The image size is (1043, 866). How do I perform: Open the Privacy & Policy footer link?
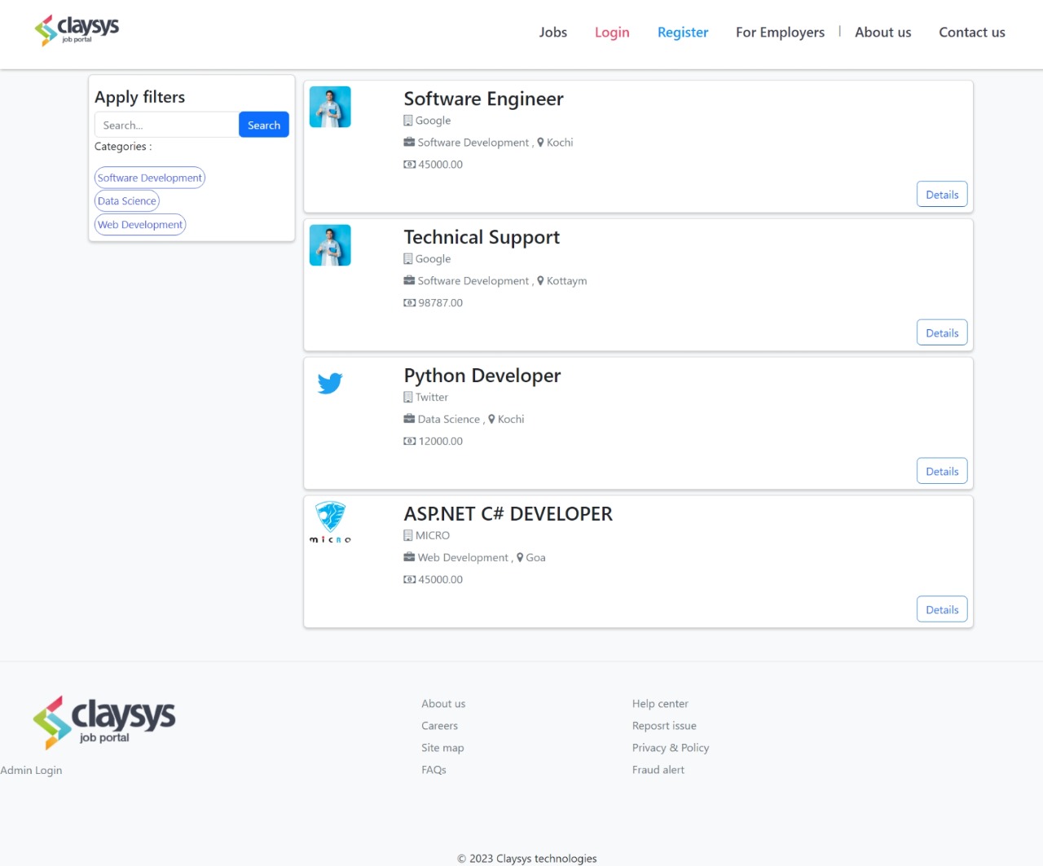(670, 748)
